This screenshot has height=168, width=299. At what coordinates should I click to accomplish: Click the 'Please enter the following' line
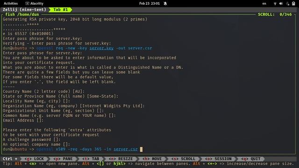pyautogui.click(x=57, y=130)
